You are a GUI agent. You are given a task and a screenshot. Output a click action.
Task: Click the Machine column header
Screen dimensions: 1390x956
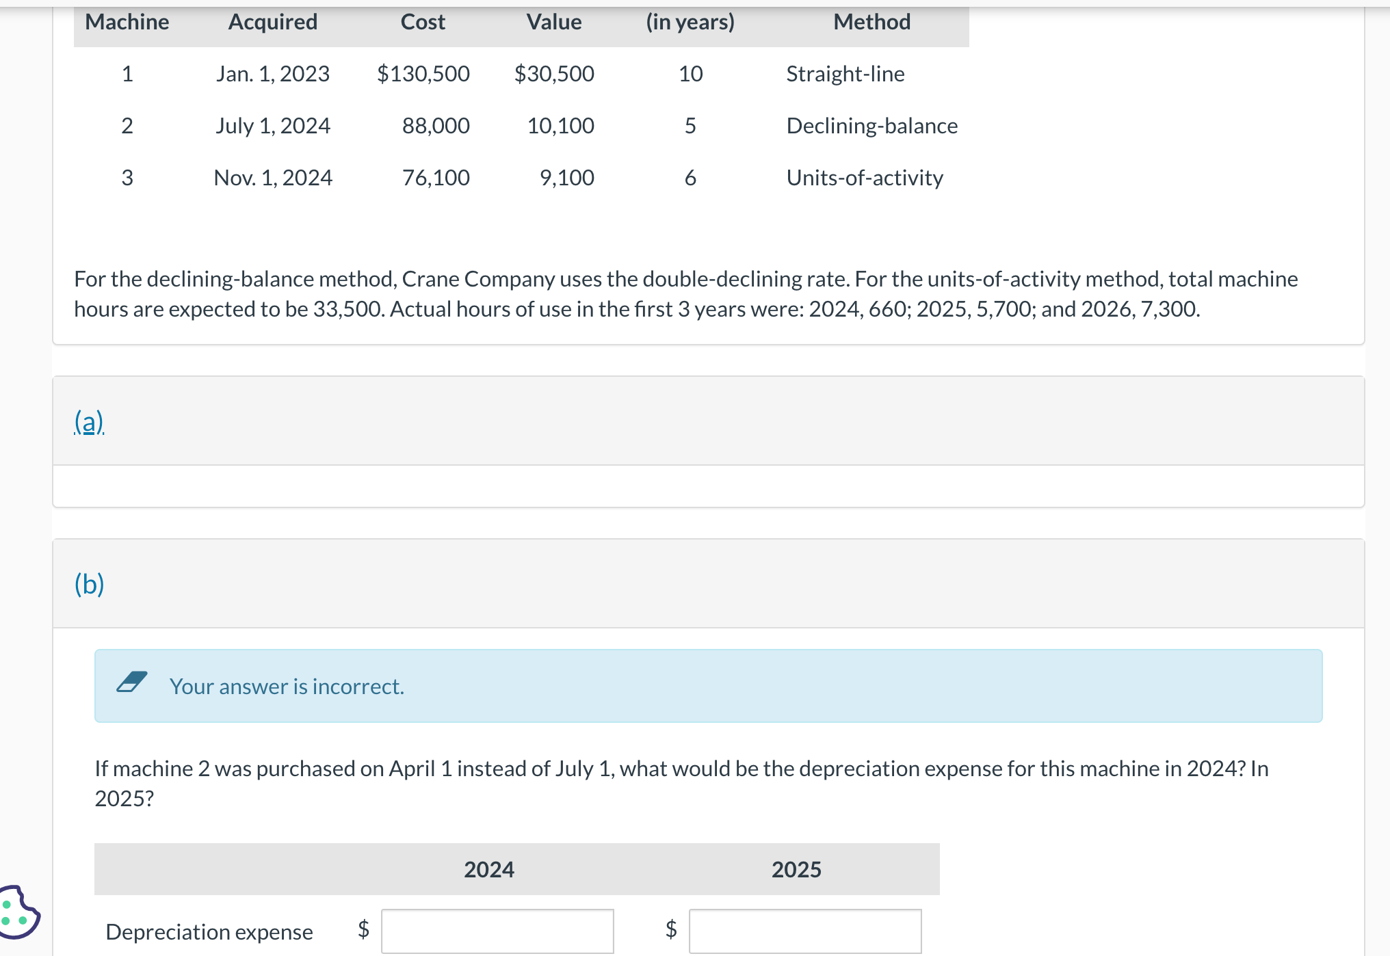tap(127, 22)
